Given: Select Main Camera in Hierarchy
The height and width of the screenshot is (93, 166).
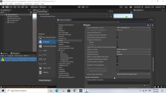Looking at the screenshot, I should 14,17.
